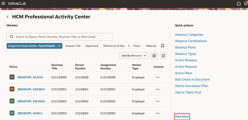Open worker ZBENEMPL SANJEEV

pos(31,89)
